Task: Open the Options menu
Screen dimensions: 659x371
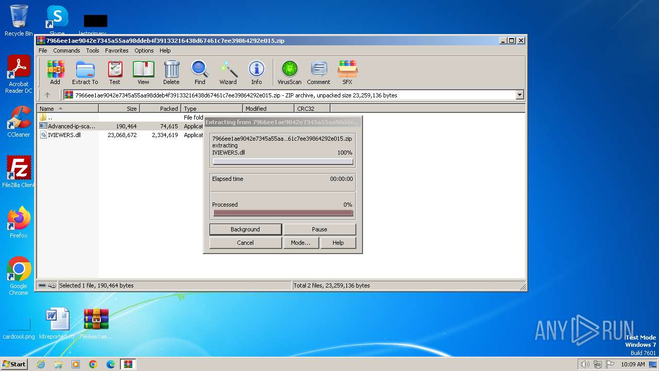Action: coord(144,50)
